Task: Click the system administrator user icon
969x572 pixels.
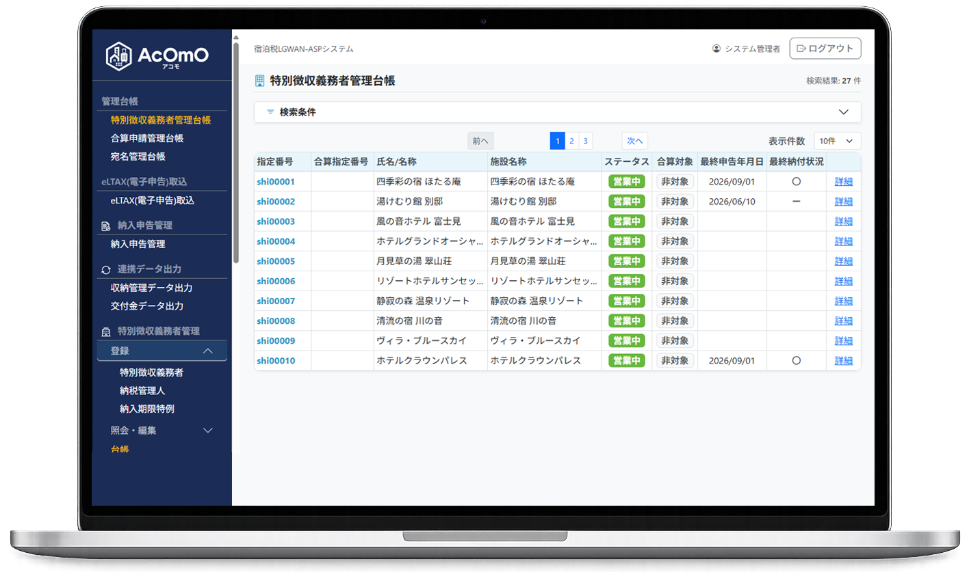Action: tap(716, 49)
